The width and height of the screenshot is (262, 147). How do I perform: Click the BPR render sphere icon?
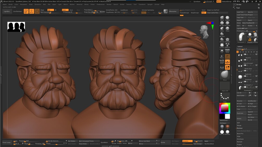[166, 11]
